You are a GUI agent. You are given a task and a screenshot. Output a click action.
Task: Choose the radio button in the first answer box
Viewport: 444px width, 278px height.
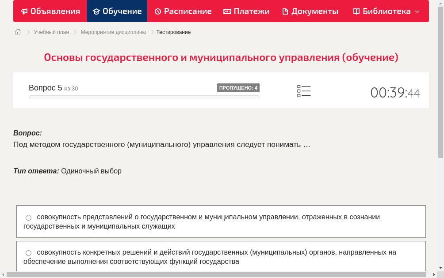[28, 217]
